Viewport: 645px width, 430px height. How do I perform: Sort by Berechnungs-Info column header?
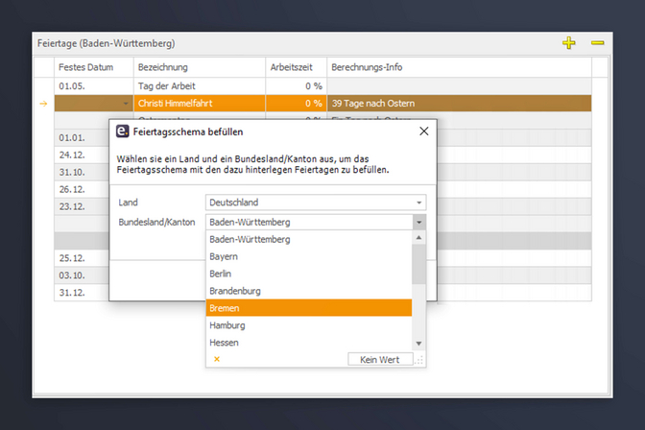click(x=460, y=67)
